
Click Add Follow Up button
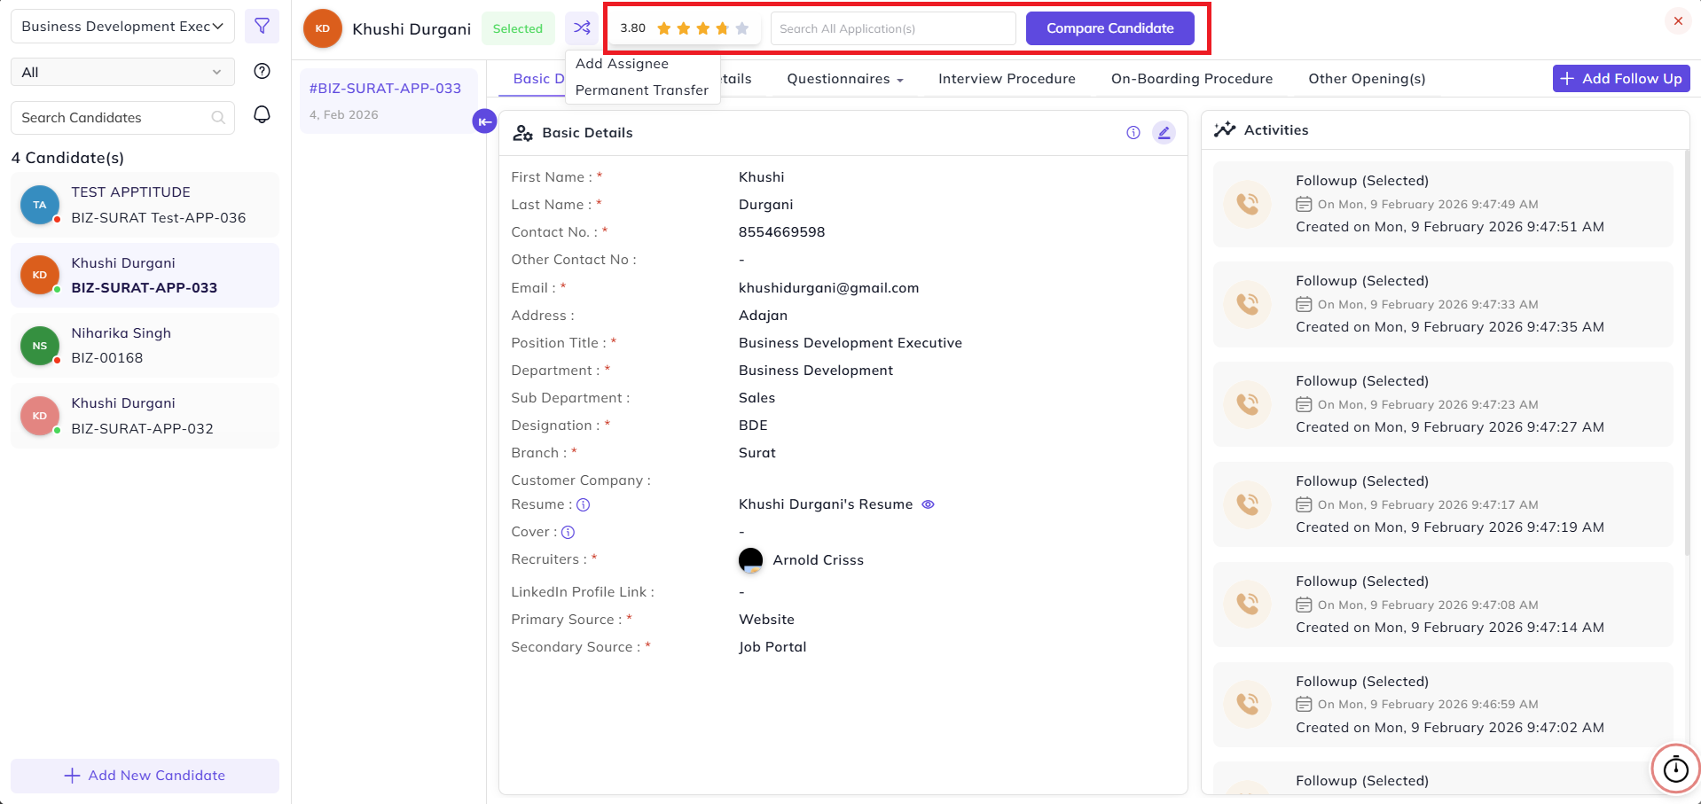[1621, 79]
